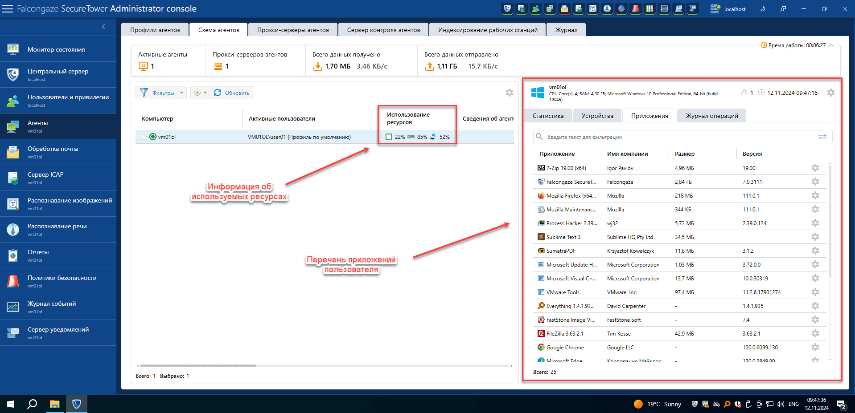Select Falcongaze SecureT... application row
The width and height of the screenshot is (855, 413).
click(680, 182)
